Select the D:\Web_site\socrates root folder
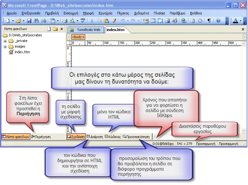Screen dimensions: 248x185 pyautogui.click(x=22, y=35)
